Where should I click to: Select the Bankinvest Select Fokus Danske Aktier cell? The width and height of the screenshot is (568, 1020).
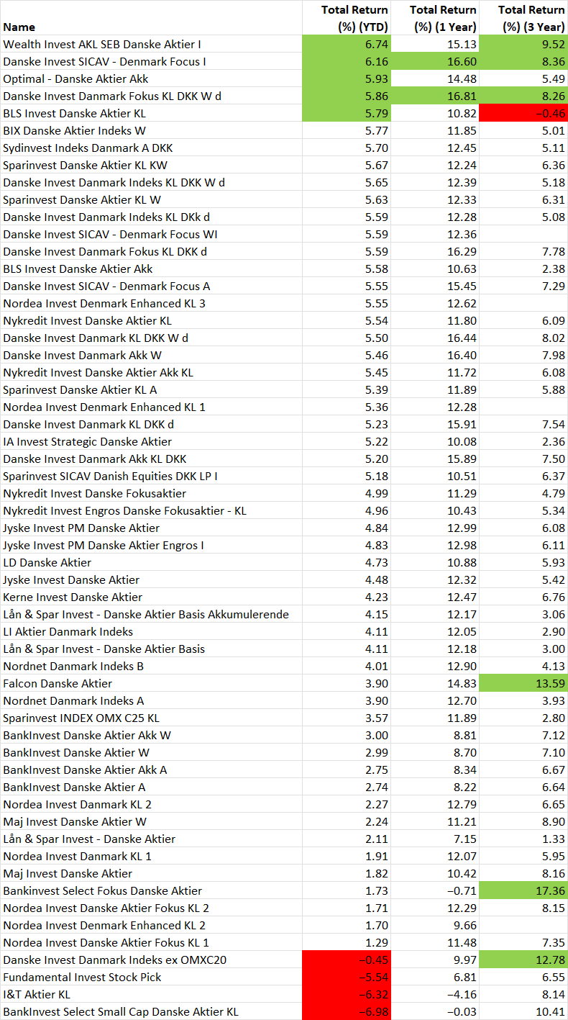coord(152,890)
